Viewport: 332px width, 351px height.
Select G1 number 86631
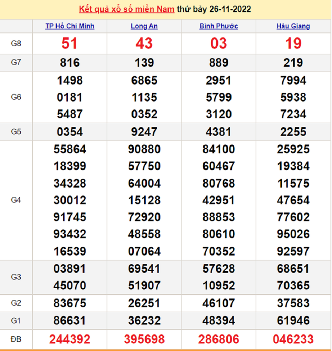[x=70, y=320]
